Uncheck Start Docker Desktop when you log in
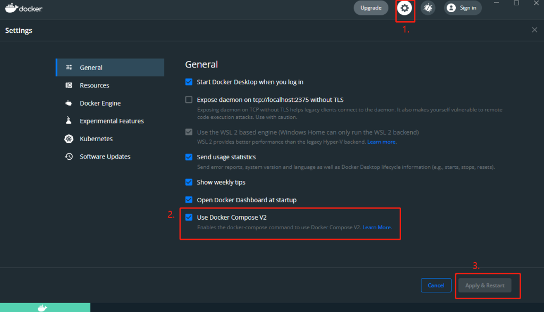The width and height of the screenshot is (544, 312). tap(189, 82)
